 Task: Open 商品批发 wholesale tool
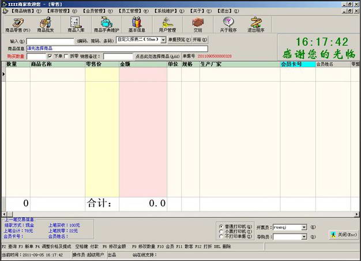(46, 25)
